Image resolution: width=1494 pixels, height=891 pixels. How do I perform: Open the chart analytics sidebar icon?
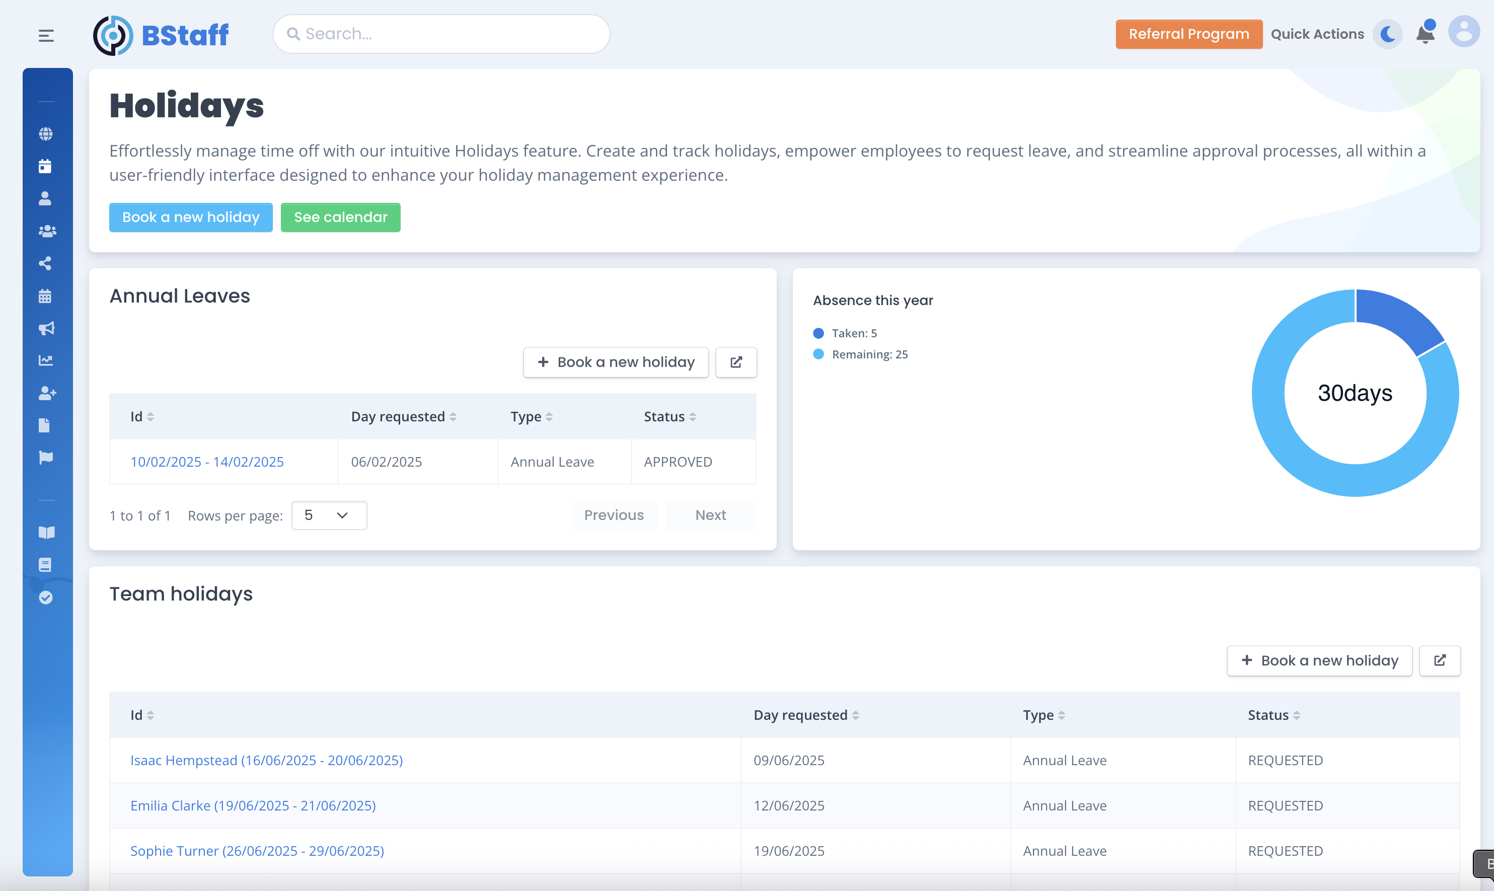[46, 360]
